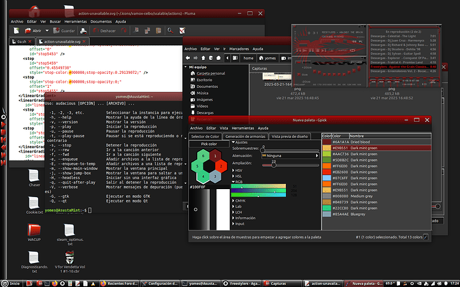Open Firefox from the panel launcher

coord(55,284)
